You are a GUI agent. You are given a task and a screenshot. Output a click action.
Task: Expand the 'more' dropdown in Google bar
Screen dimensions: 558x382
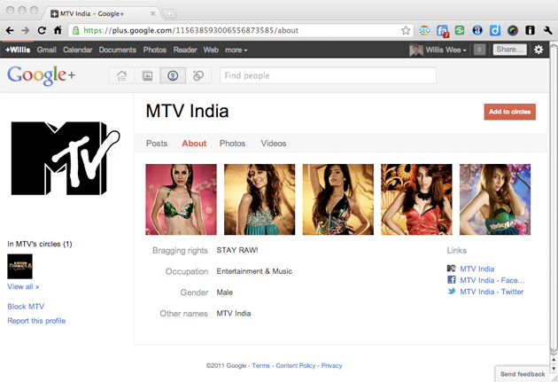(236, 50)
